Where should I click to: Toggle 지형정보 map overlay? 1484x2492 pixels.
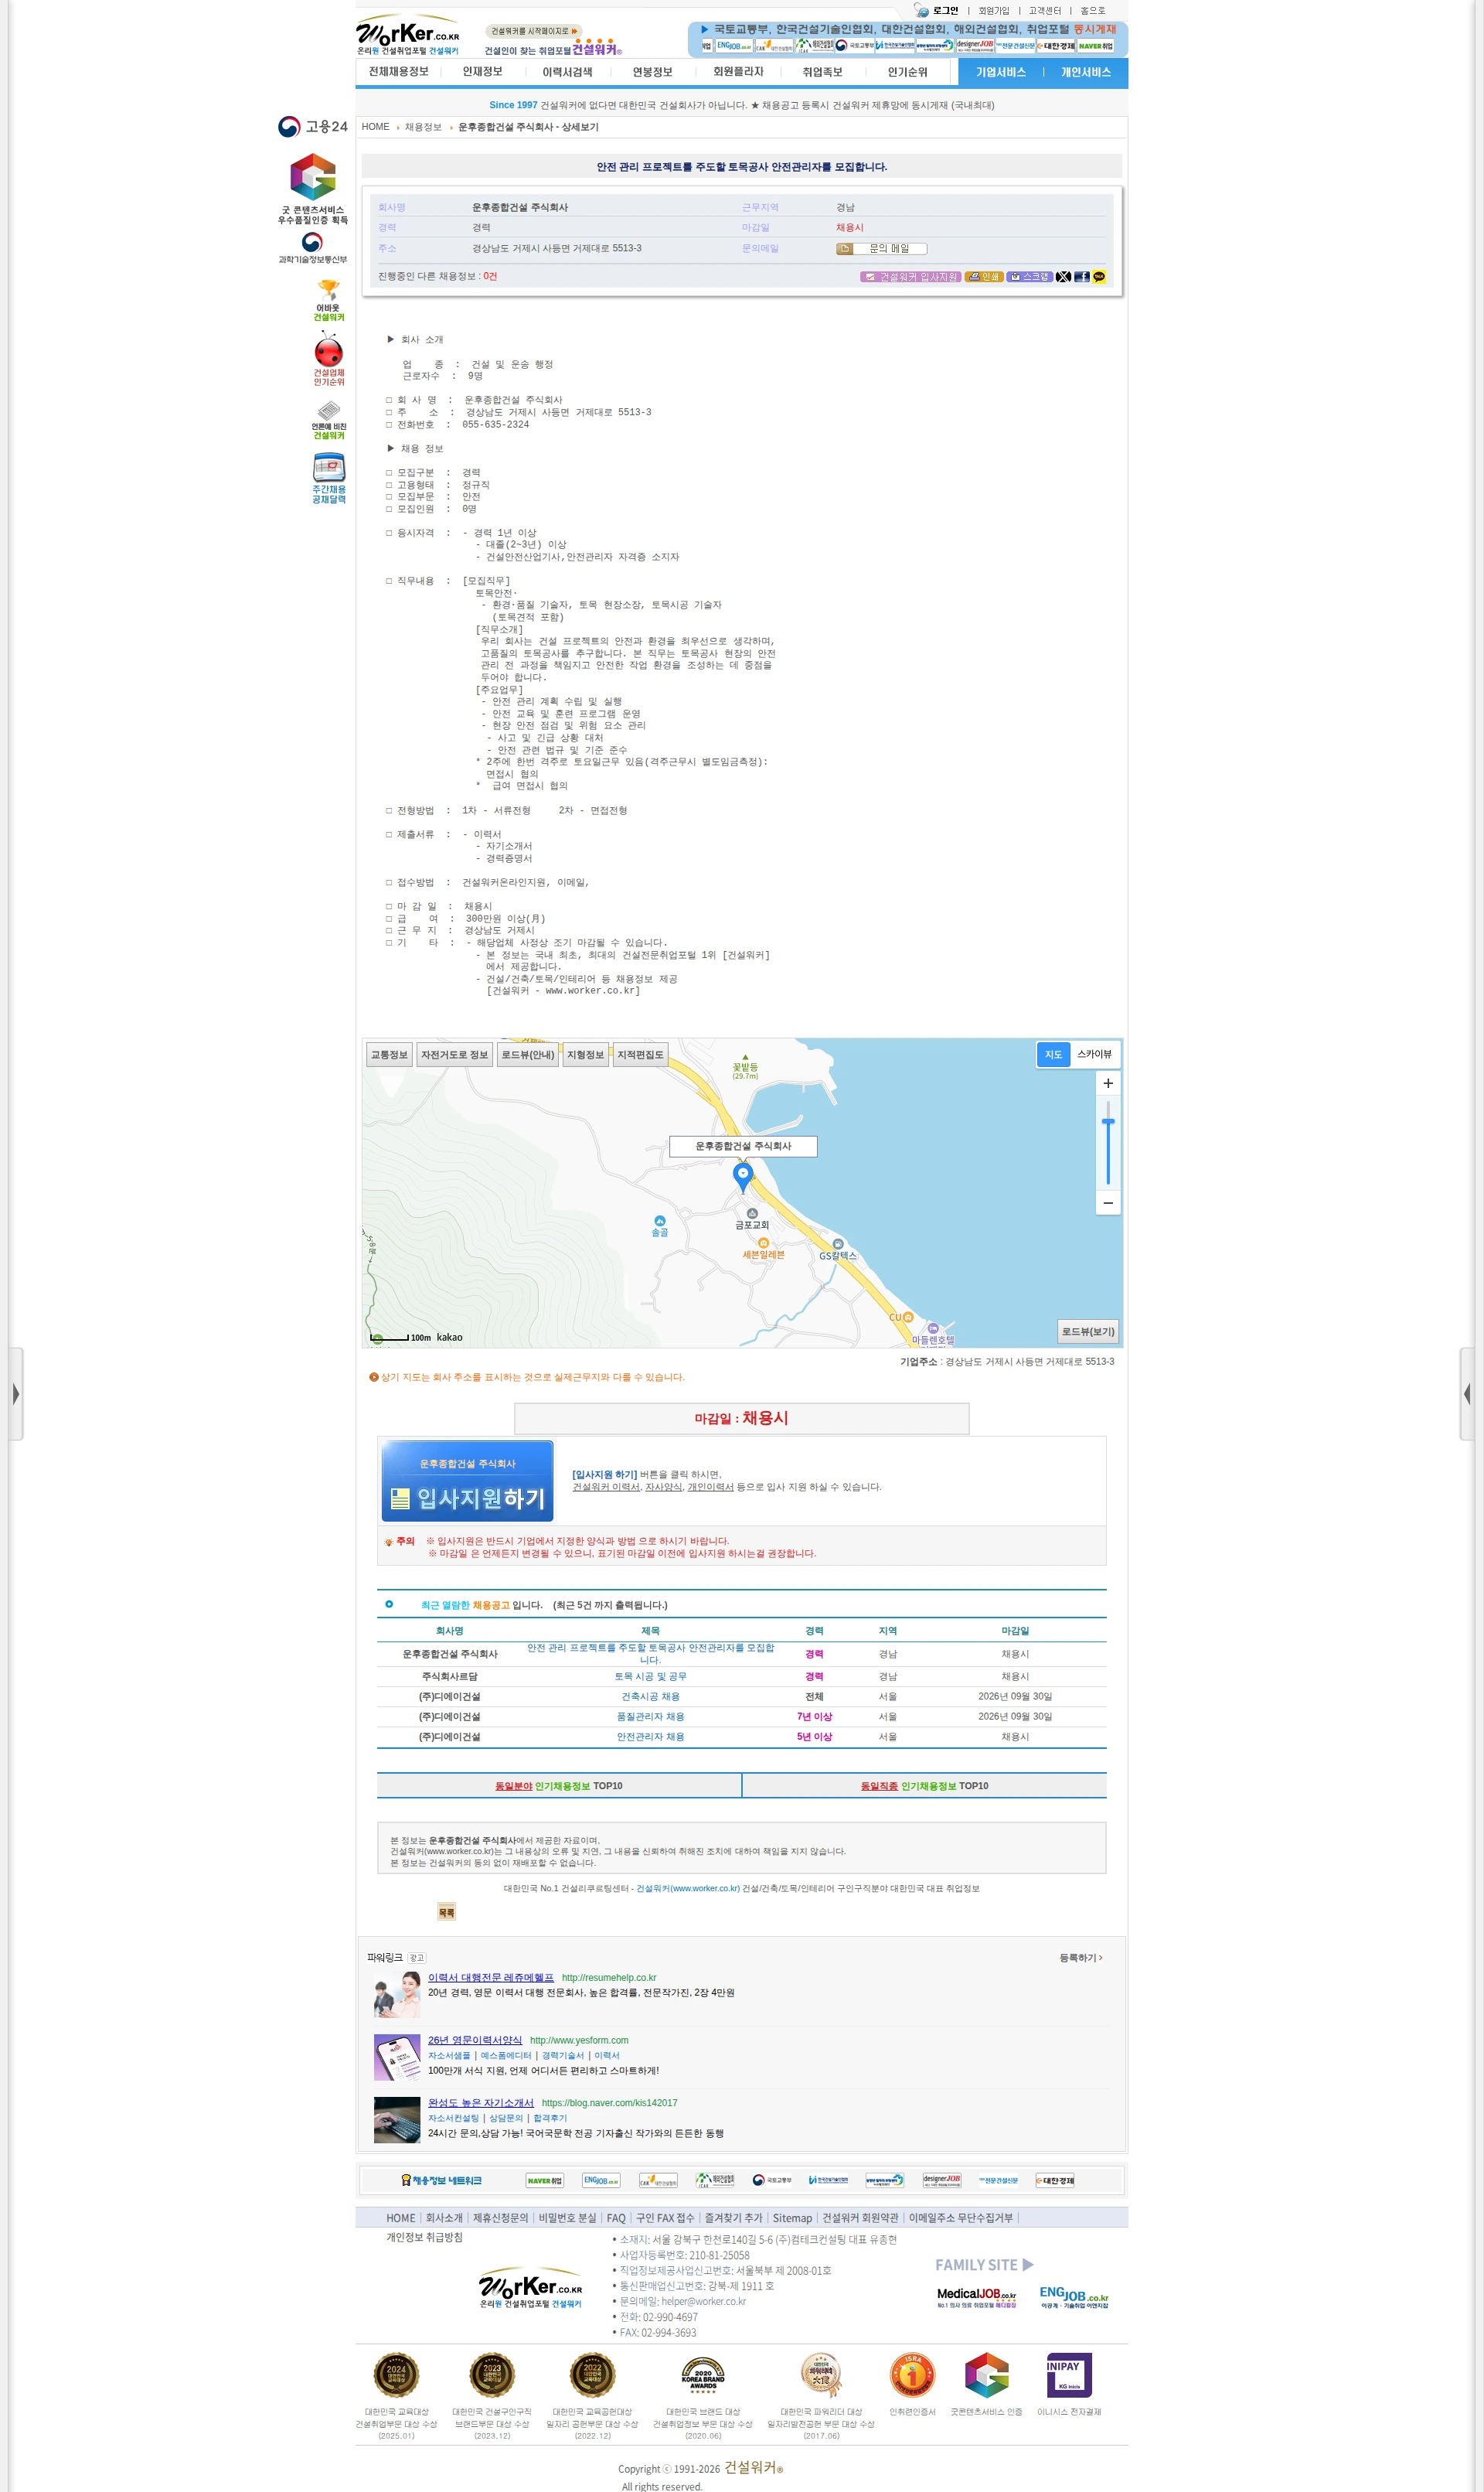pos(585,1055)
